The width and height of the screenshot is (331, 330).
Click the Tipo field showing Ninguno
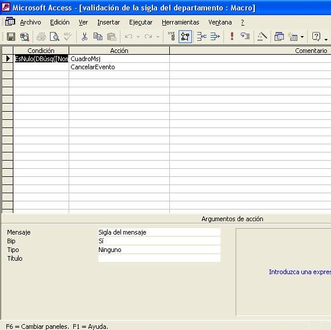159,250
